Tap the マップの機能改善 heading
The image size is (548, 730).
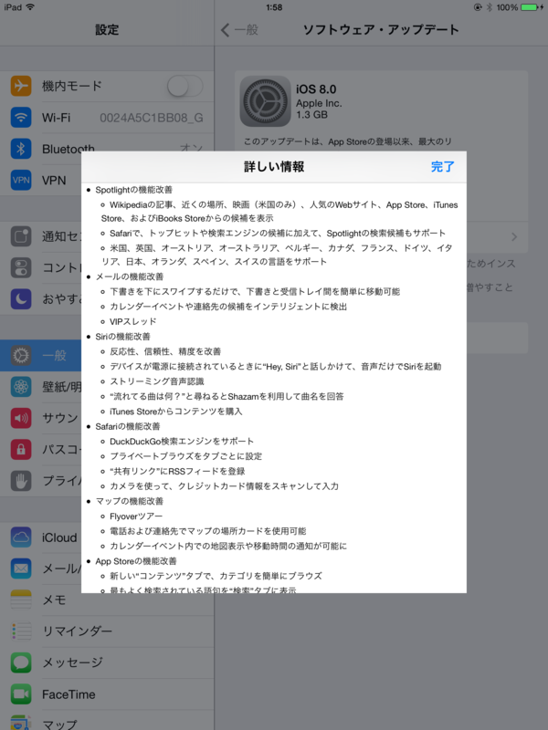pos(130,501)
